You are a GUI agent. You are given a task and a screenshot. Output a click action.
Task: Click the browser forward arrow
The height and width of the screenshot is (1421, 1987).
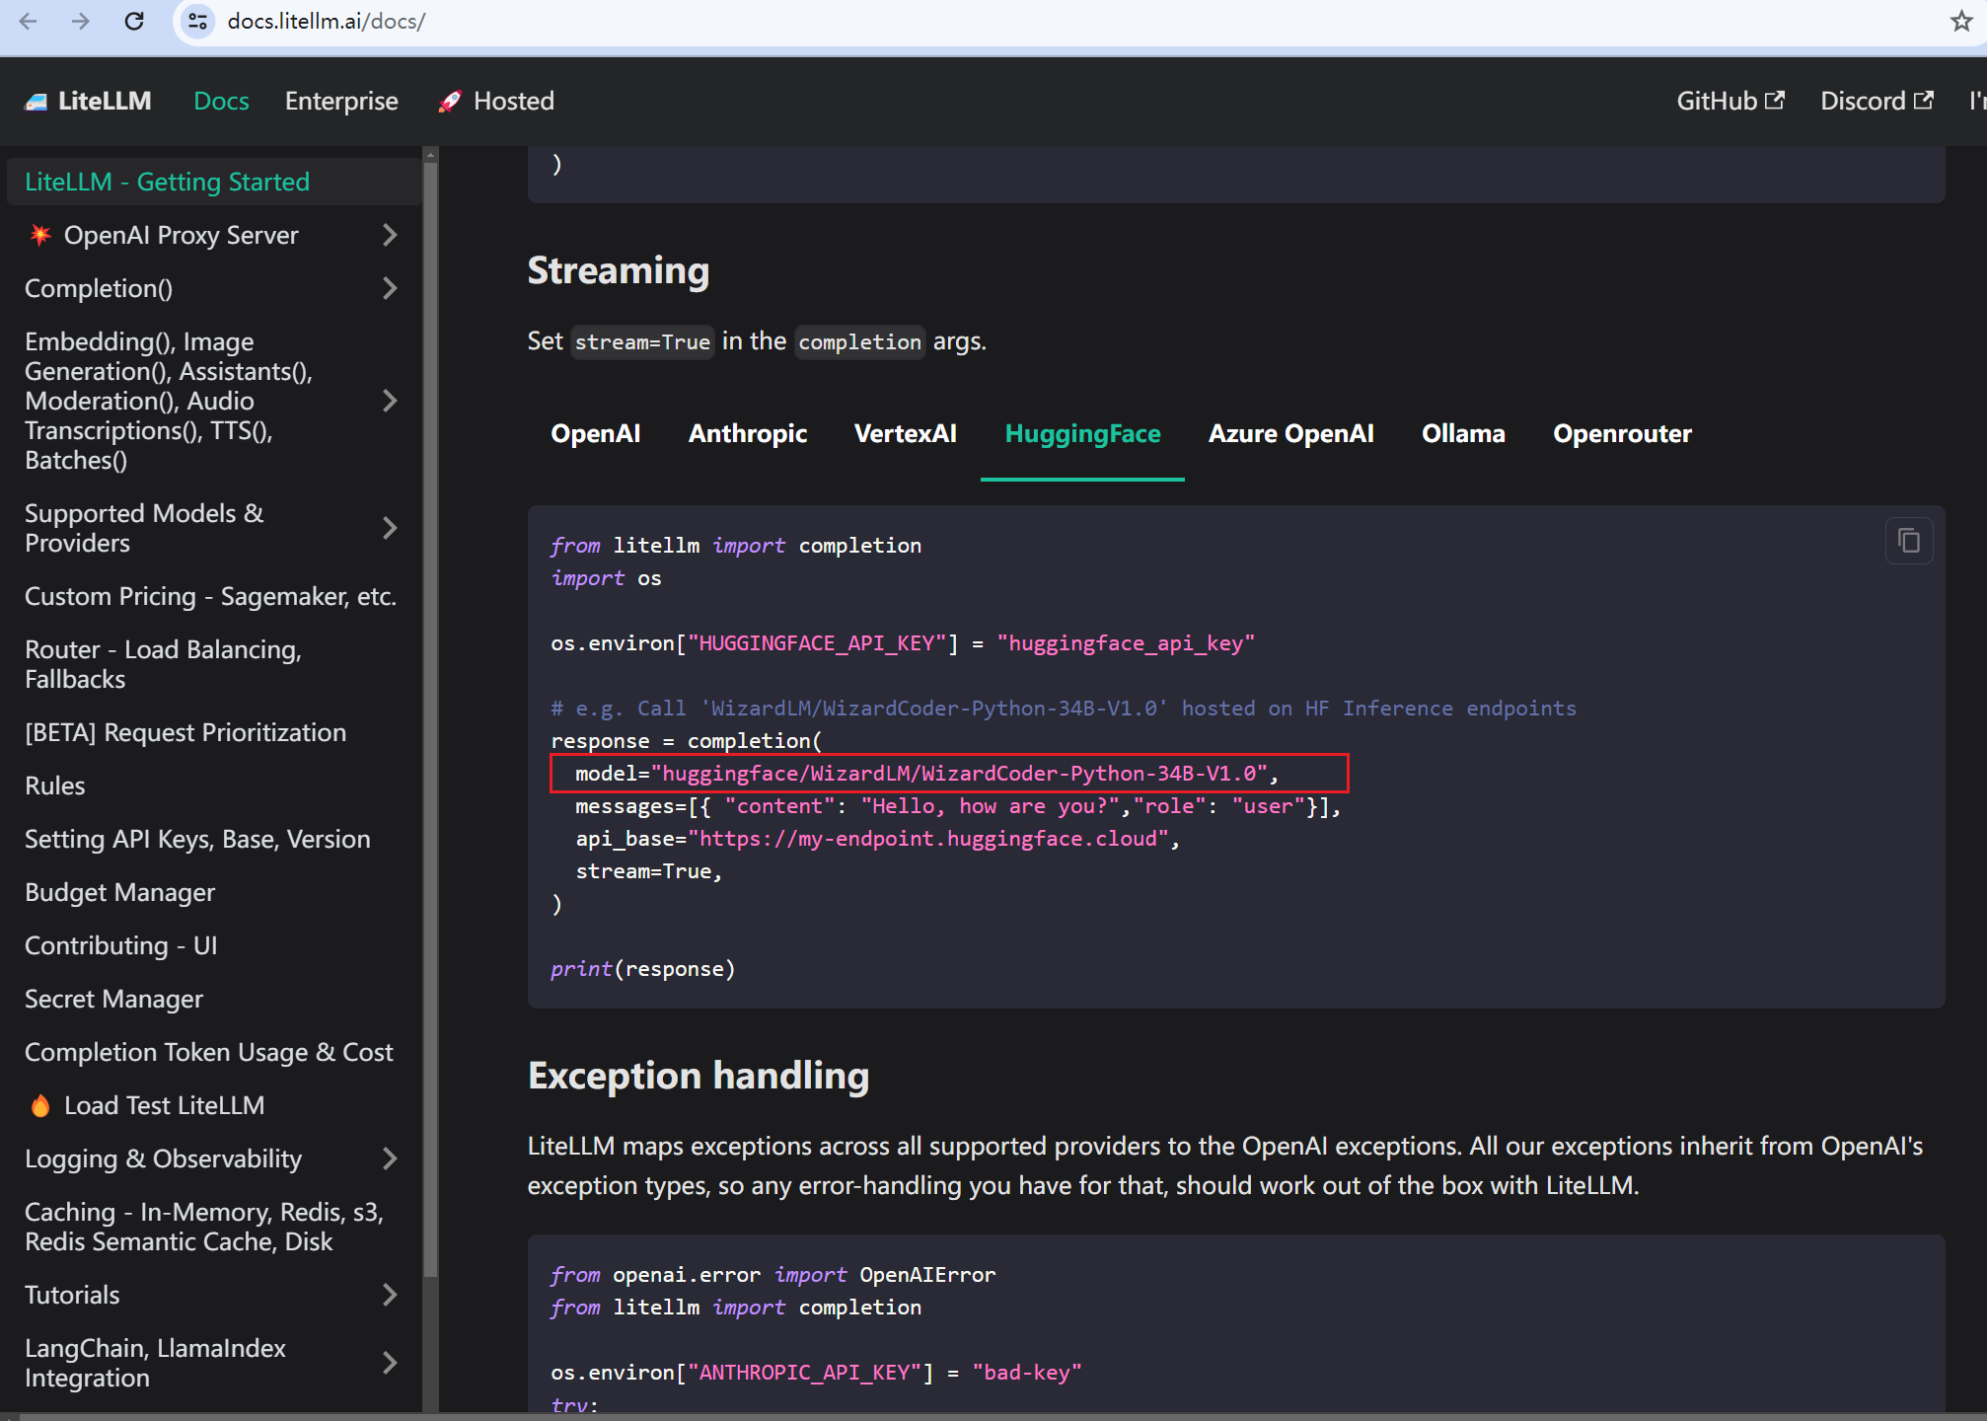[81, 21]
